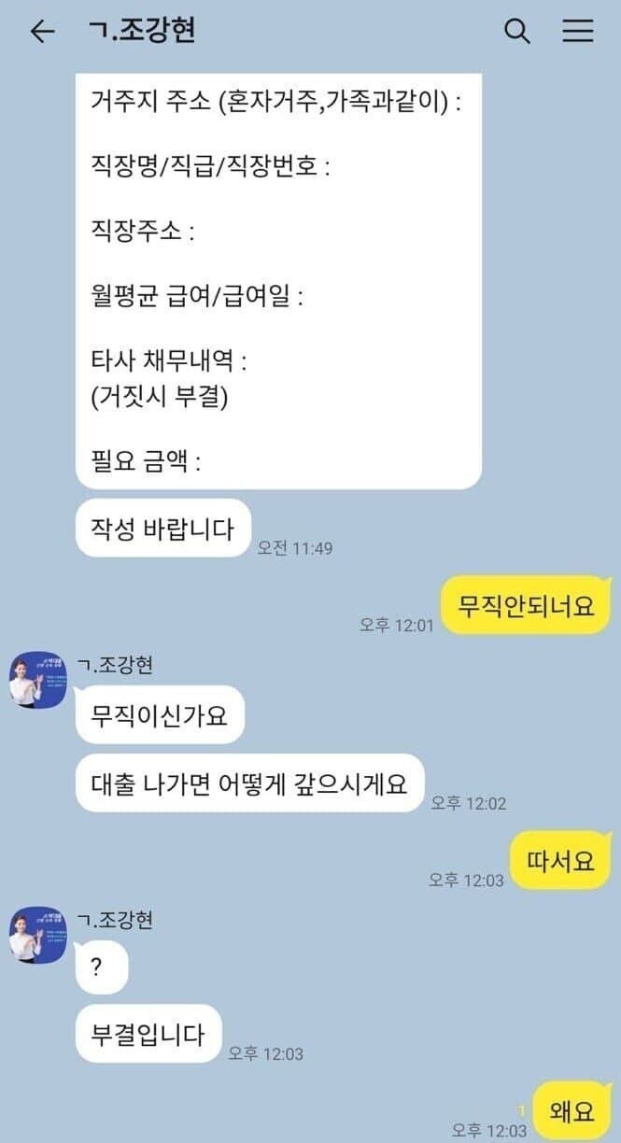Select the 부결입니다 message bubble
This screenshot has height=1143, width=621.
pyautogui.click(x=148, y=1034)
